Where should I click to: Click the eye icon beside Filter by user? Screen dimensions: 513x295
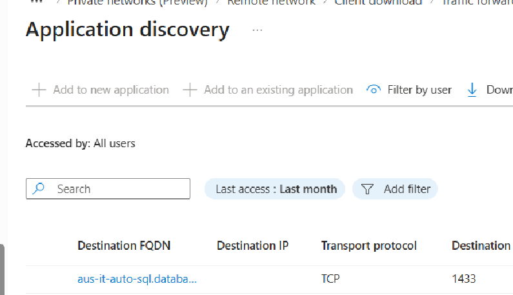[x=374, y=90]
